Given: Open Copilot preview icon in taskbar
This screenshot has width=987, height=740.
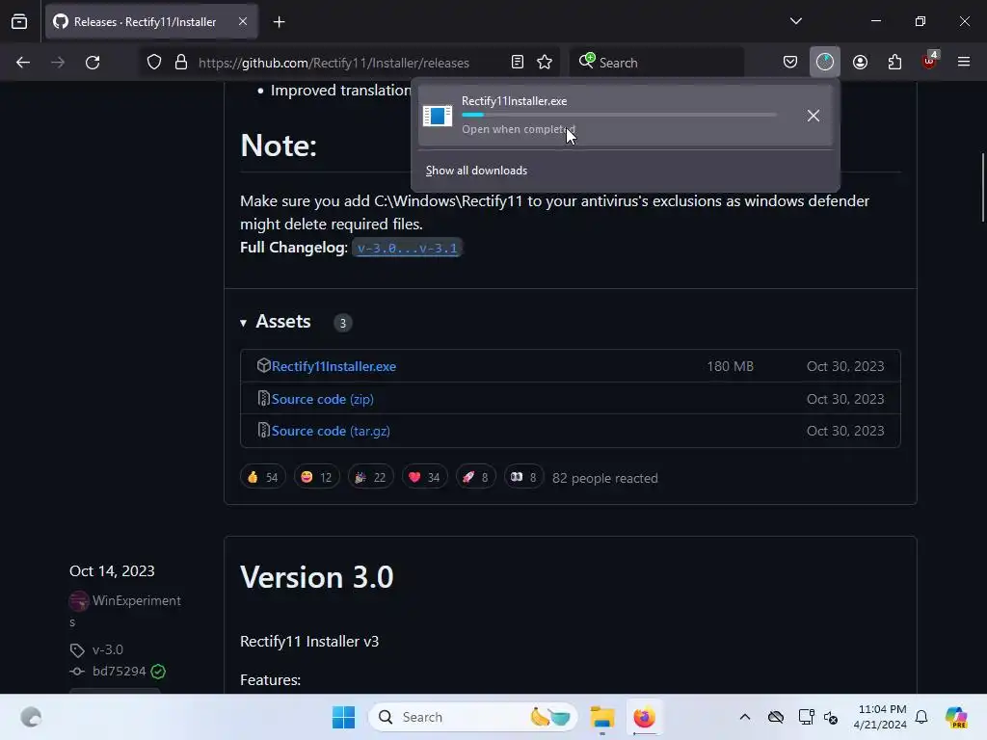Looking at the screenshot, I should 956,717.
